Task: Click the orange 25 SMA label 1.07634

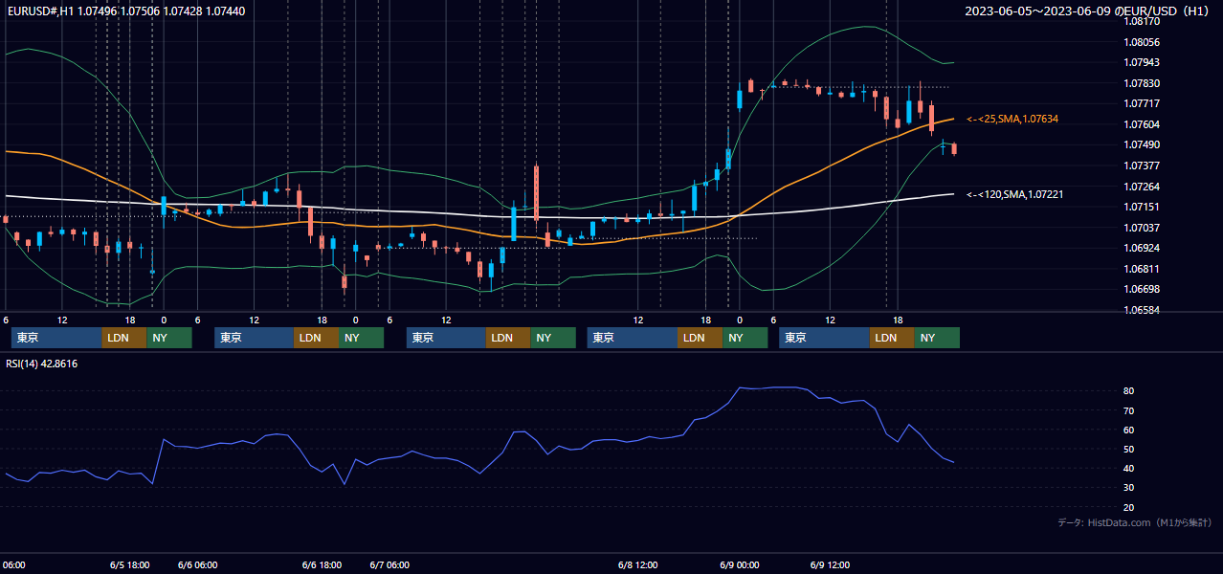Action: 1012,119
